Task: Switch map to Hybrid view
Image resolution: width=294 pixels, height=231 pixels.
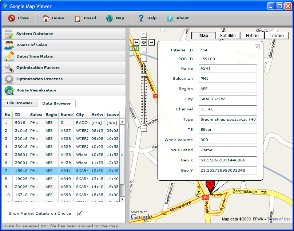Action: 252,35
